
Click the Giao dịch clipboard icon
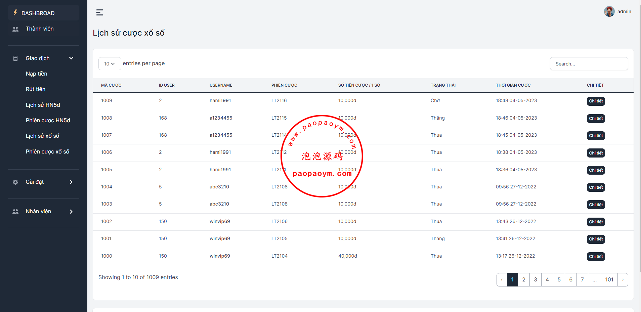pyautogui.click(x=15, y=58)
